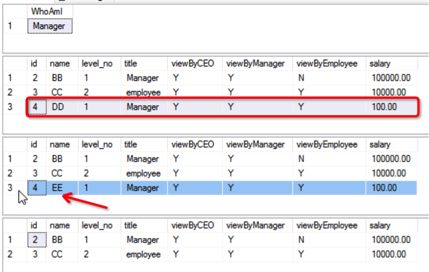Select the Manager cell under WhoAmI
This screenshot has width=429, height=272.
pyautogui.click(x=50, y=26)
